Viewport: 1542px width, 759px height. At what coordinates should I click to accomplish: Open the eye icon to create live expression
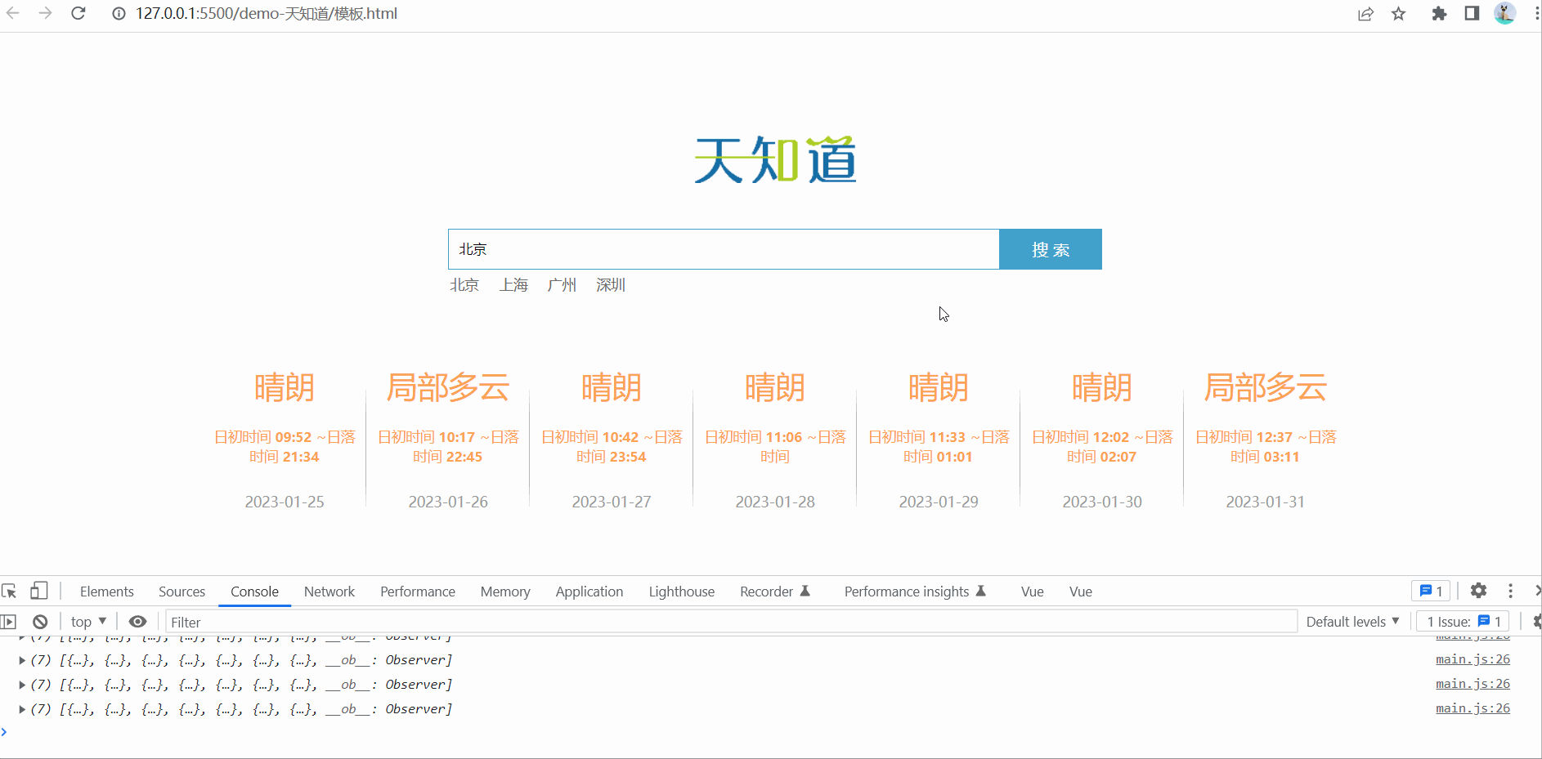[137, 621]
